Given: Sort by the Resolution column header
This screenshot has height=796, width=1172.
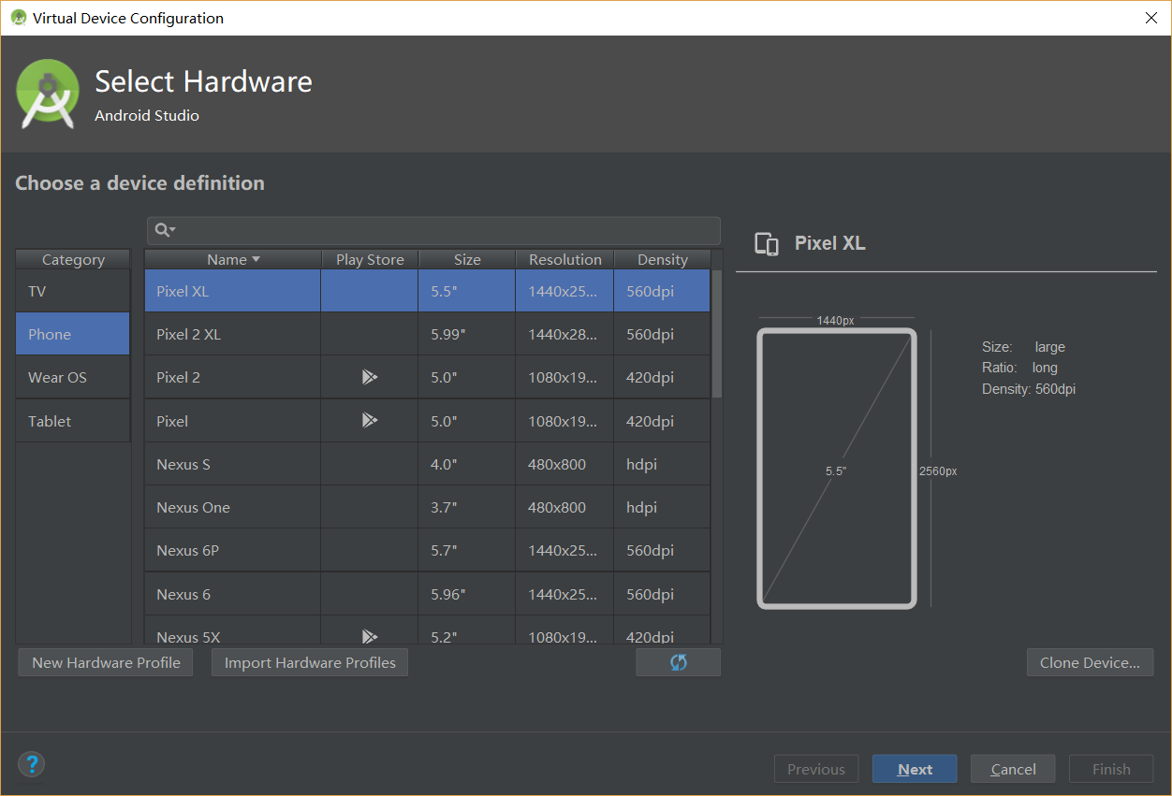Looking at the screenshot, I should pyautogui.click(x=564, y=259).
